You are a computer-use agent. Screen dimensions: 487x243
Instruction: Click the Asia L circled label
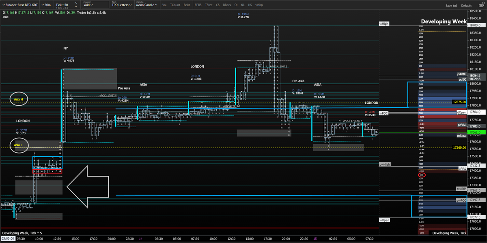click(x=19, y=145)
